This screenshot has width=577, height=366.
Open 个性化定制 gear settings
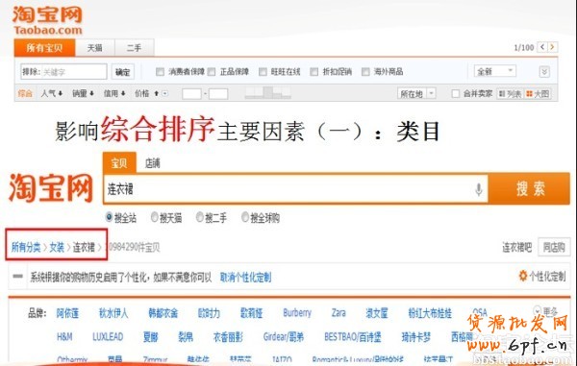point(522,276)
